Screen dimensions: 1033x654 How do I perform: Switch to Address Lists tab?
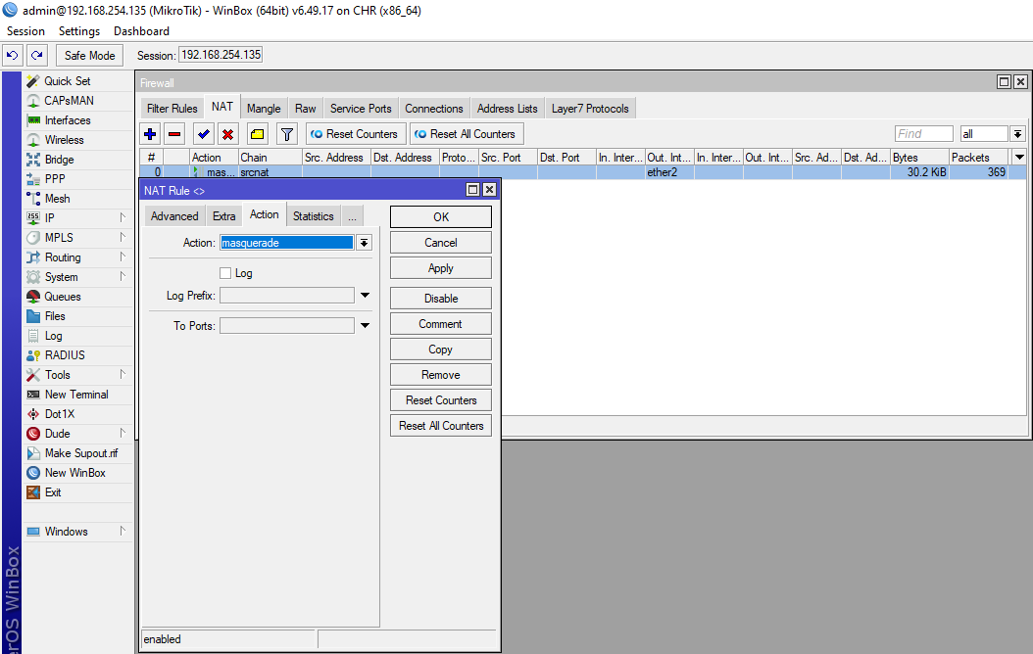508,109
